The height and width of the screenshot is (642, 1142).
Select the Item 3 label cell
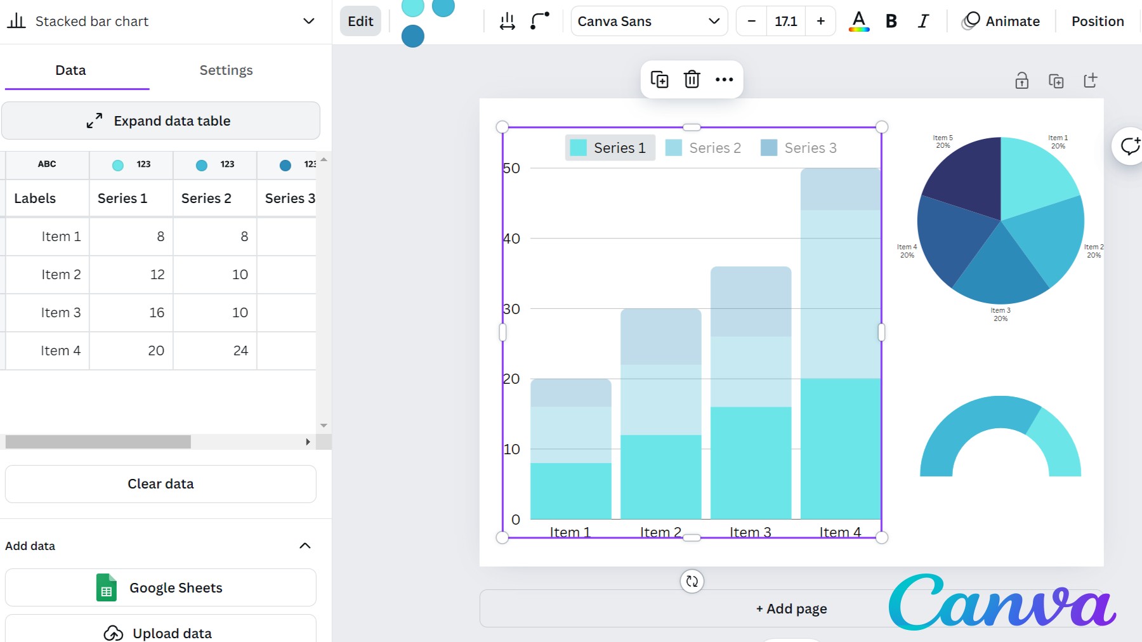48,313
